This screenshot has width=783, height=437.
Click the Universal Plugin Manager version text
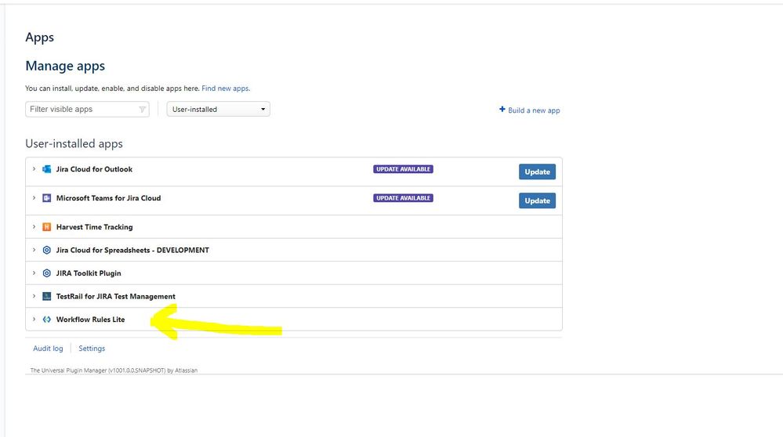click(114, 370)
